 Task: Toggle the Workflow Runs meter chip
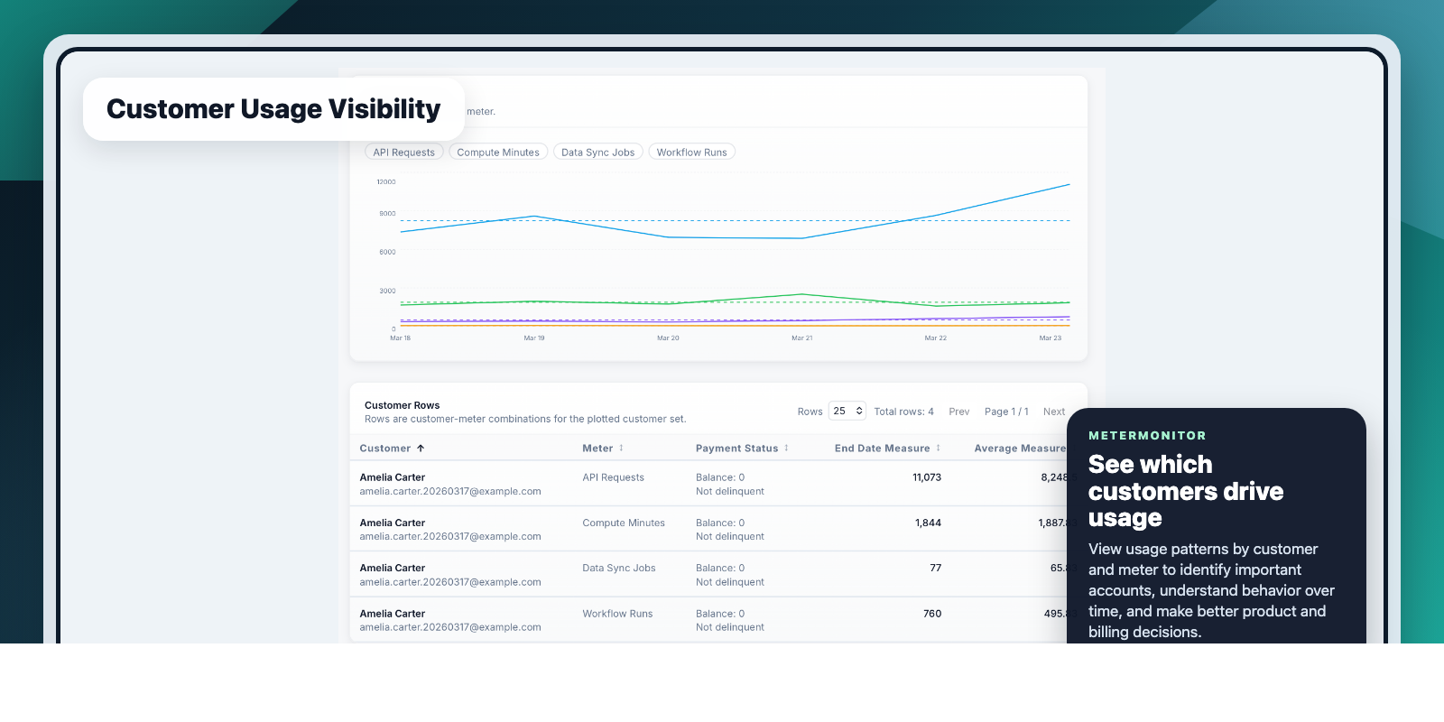(x=692, y=153)
